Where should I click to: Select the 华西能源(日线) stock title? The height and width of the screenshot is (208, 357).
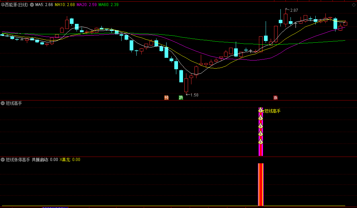tap(14, 5)
